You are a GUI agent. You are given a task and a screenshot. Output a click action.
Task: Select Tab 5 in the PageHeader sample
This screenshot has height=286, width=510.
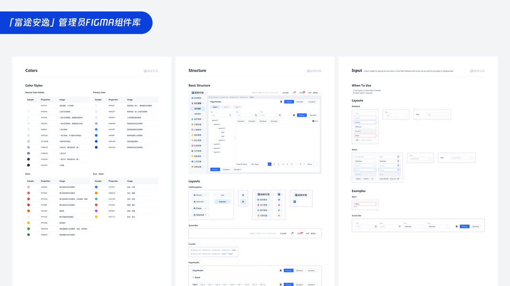225,285
